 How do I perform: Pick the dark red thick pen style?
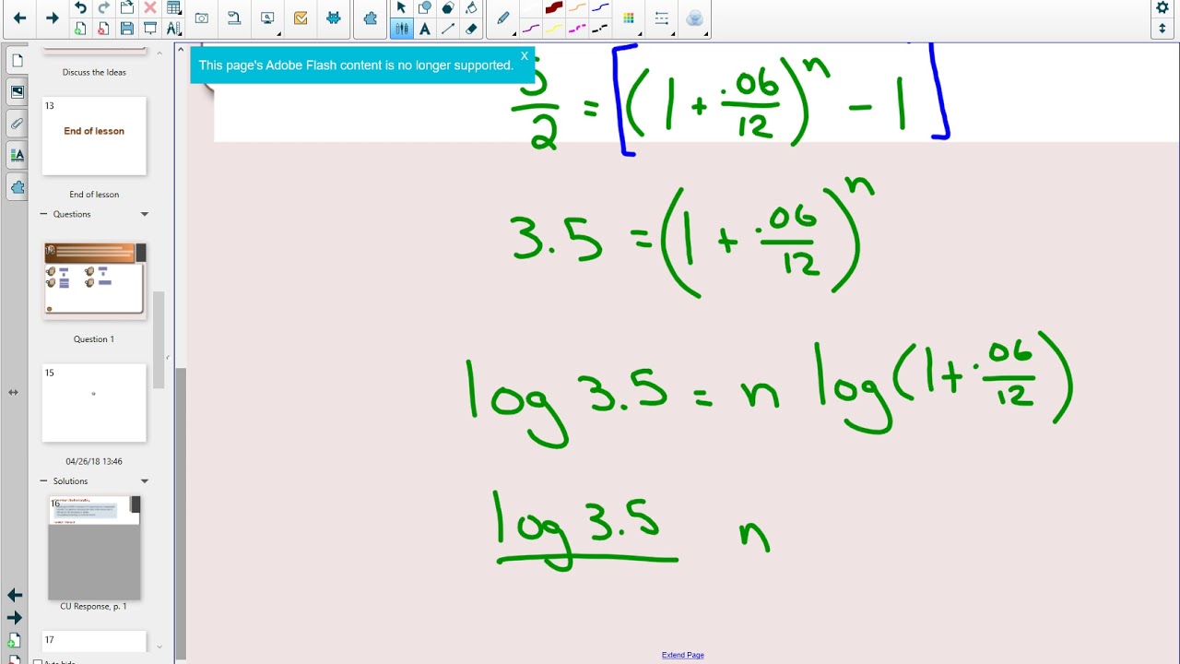(x=554, y=7)
